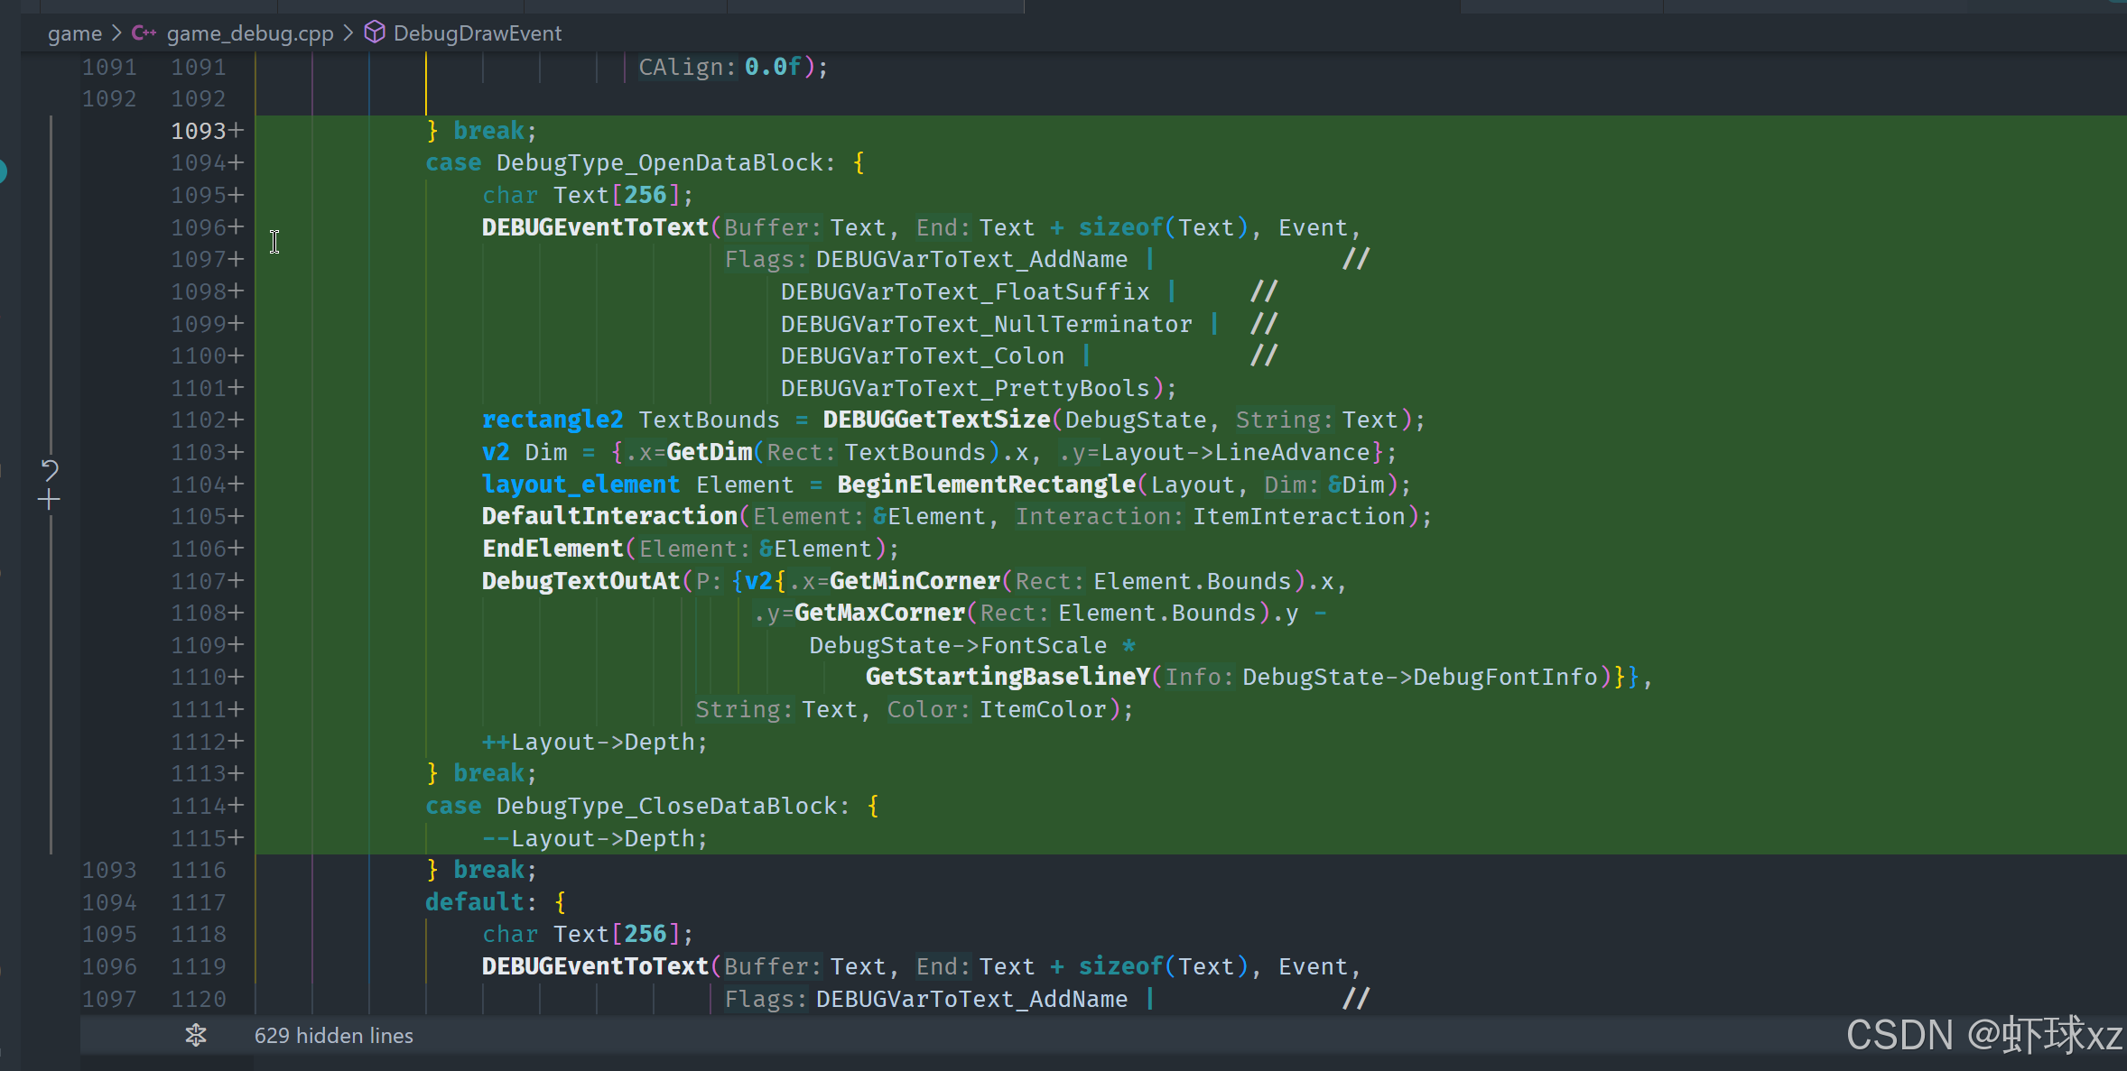Click original line number 1093 in gutter
This screenshot has height=1071, width=2127.
(x=109, y=870)
